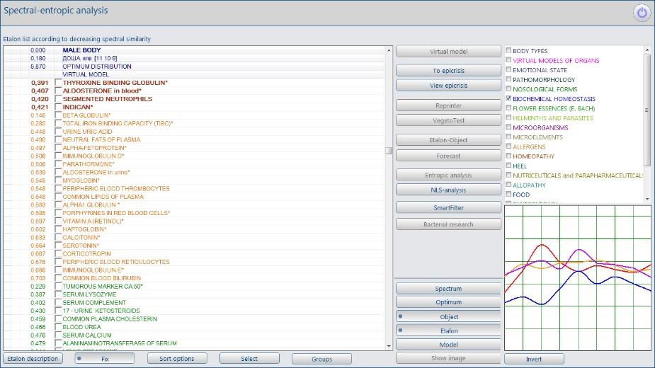Run Entropic analysis

click(448, 175)
